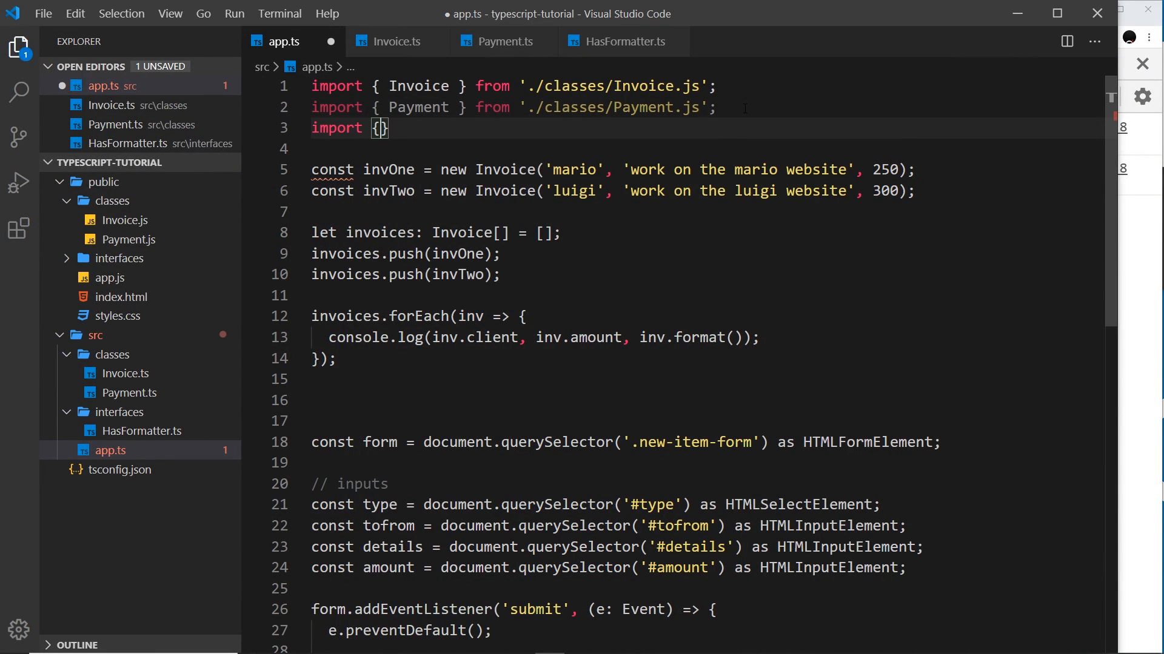Open the Explorer view in activity bar
The image size is (1164, 654).
19,47
